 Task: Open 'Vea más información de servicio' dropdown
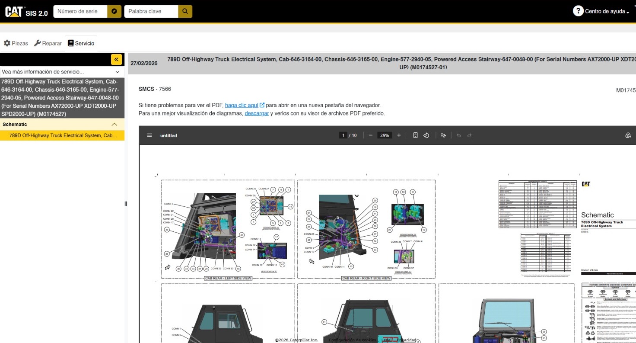[x=62, y=72]
